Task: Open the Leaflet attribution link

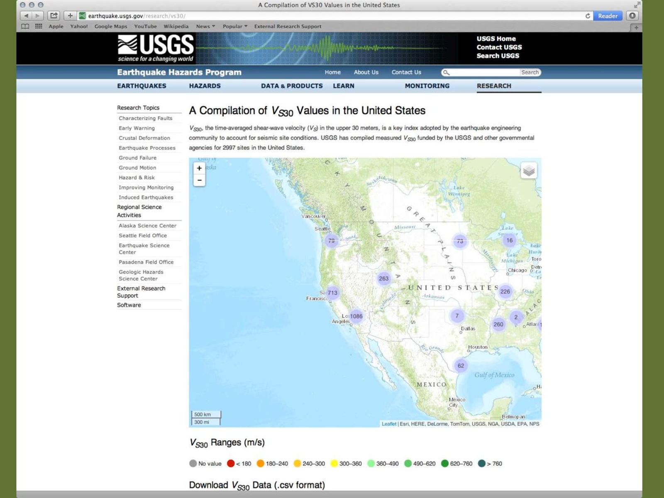Action: coord(388,424)
